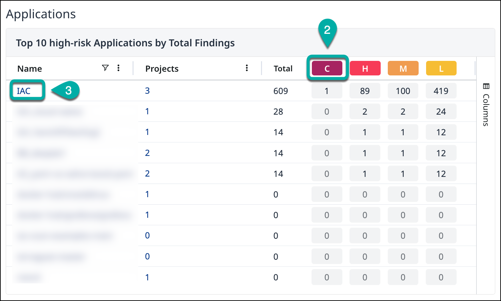The width and height of the screenshot is (501, 301).
Task: Click the total findings value 28
Action: (x=278, y=112)
